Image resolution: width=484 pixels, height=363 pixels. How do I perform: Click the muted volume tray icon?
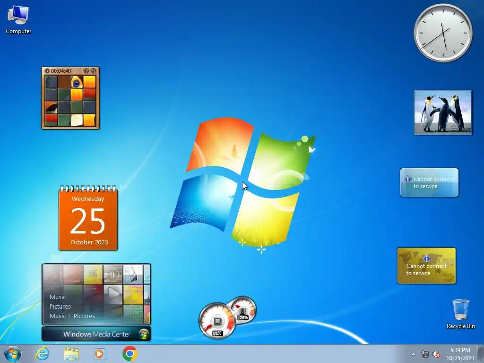point(436,354)
